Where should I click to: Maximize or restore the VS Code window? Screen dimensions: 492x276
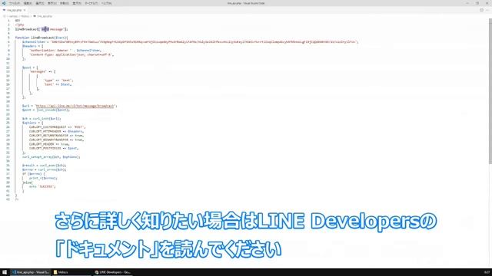pos(477,3)
